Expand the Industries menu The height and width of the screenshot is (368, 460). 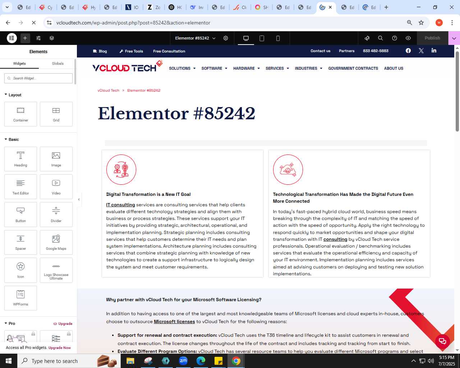(309, 68)
